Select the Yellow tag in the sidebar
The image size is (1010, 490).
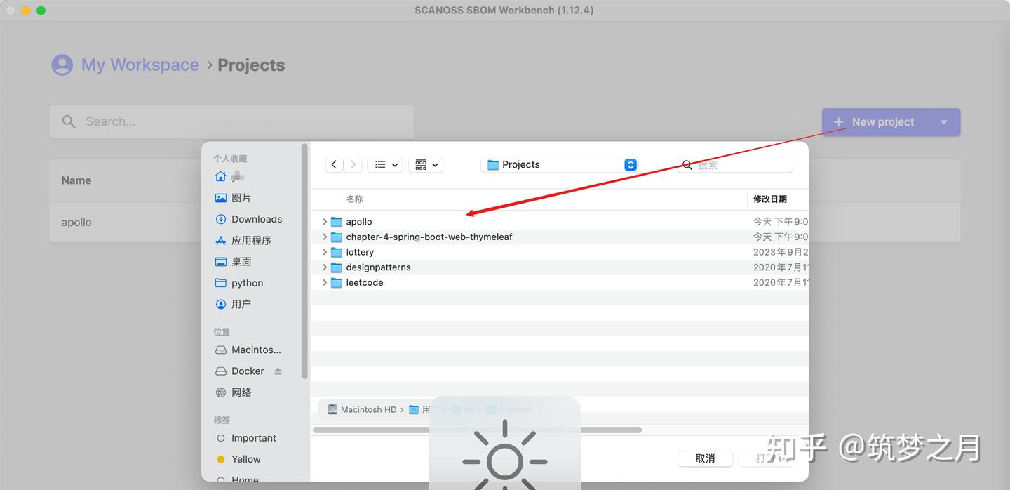click(245, 458)
